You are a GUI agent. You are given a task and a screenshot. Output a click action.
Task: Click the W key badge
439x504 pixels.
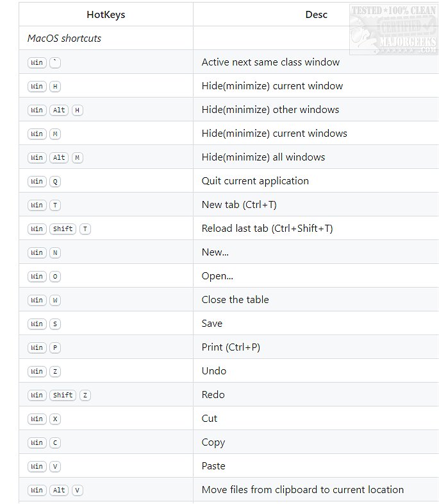55,300
